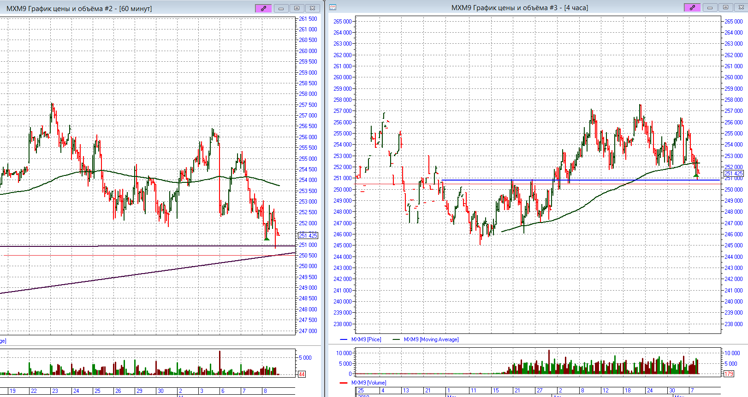Close the 60-minute chart window

pos(312,8)
